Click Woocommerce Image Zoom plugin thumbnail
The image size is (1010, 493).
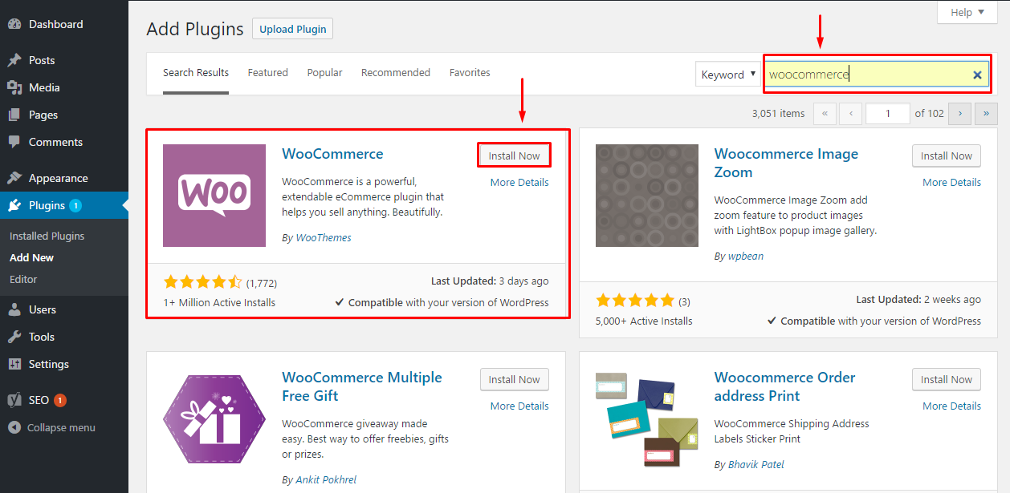point(647,196)
